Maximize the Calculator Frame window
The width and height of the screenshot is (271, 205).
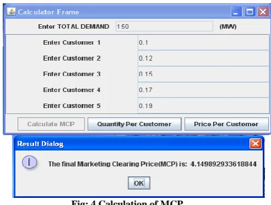pyautogui.click(x=249, y=12)
